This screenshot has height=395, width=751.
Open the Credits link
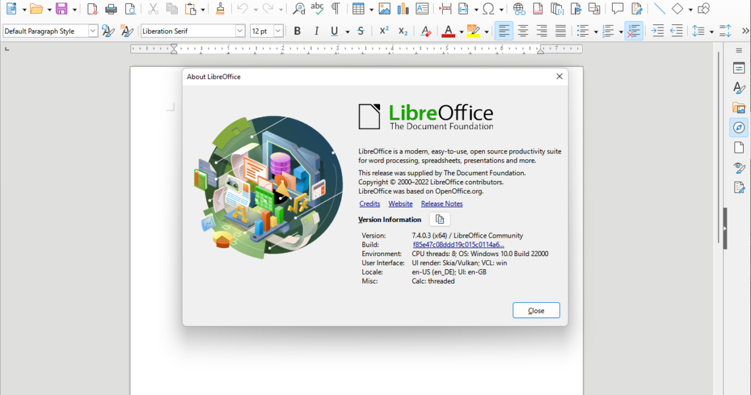(x=370, y=204)
